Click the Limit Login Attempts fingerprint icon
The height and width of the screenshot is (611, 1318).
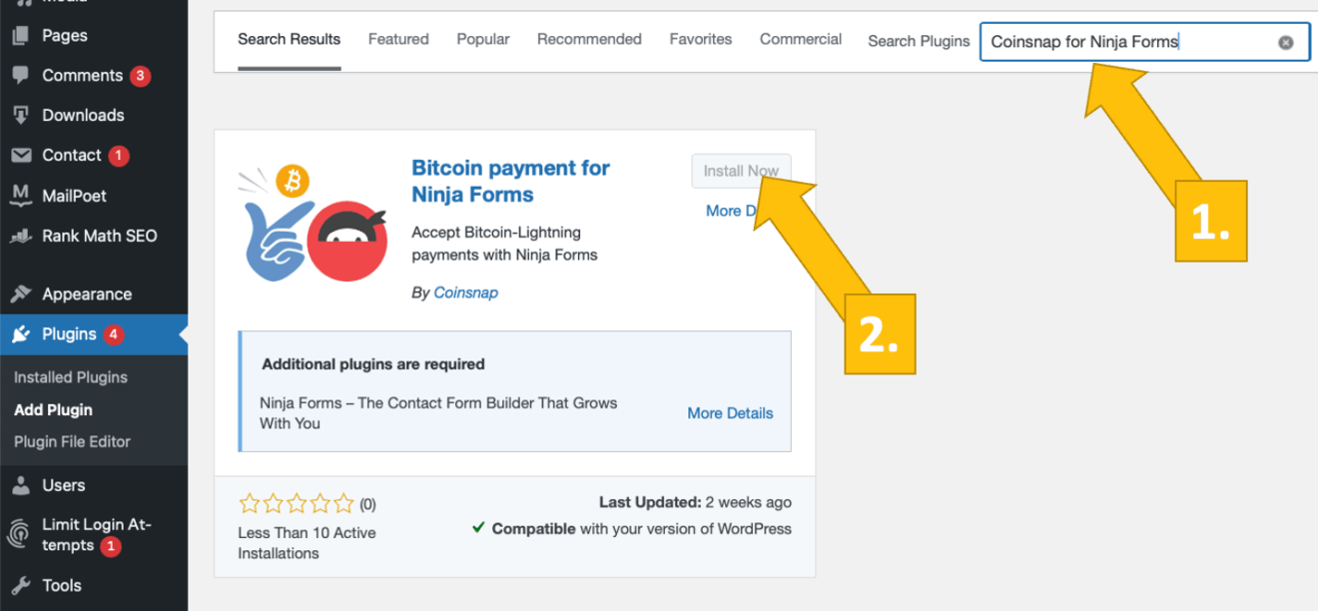click(20, 535)
